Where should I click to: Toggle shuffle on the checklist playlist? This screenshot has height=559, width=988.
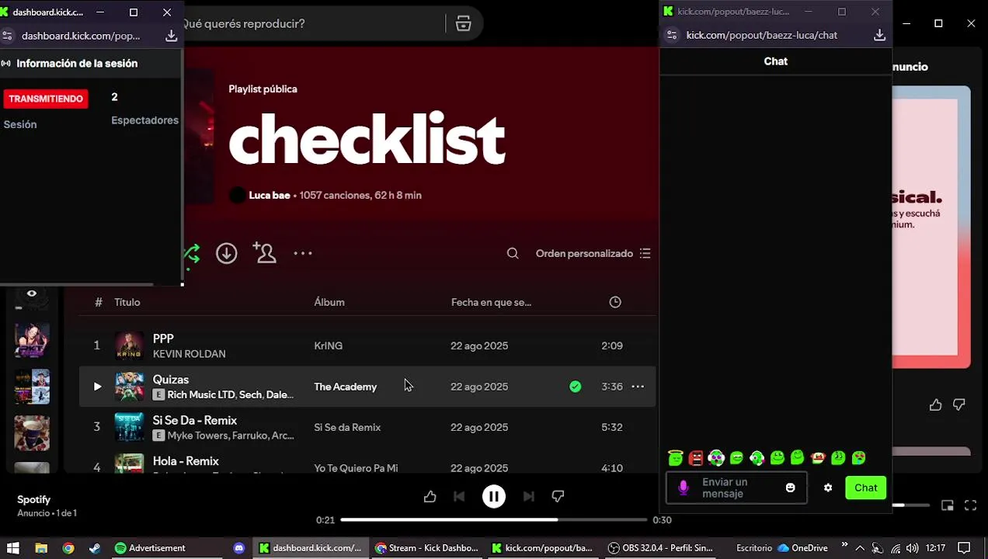[192, 253]
